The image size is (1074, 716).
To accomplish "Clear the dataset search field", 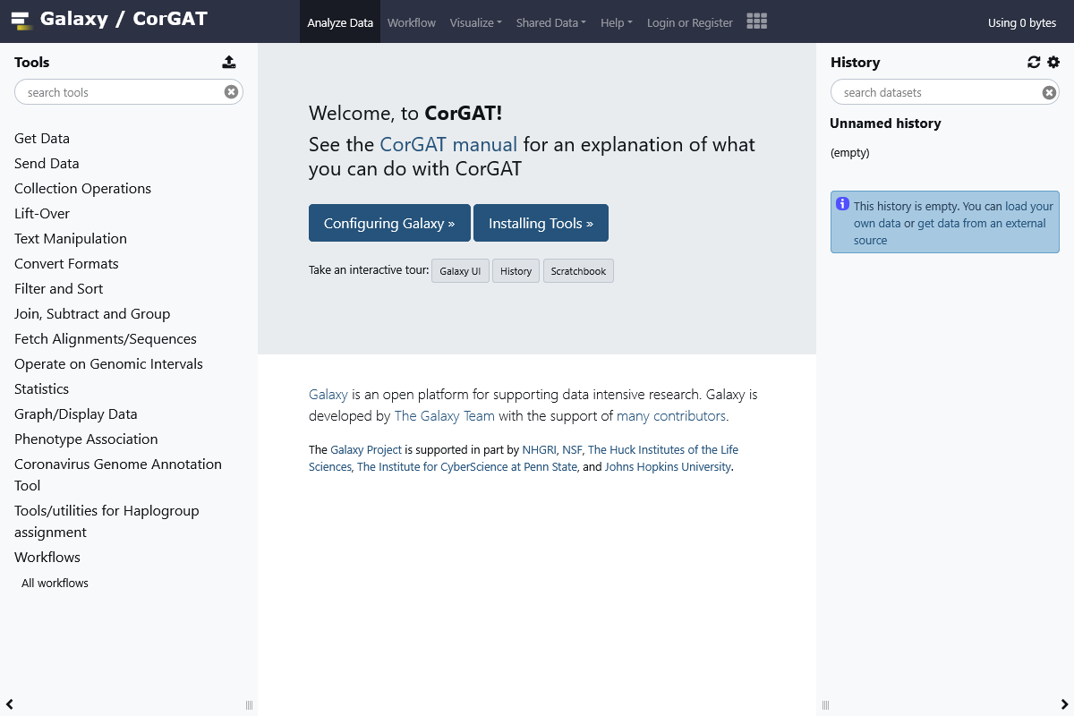I will tap(1049, 92).
